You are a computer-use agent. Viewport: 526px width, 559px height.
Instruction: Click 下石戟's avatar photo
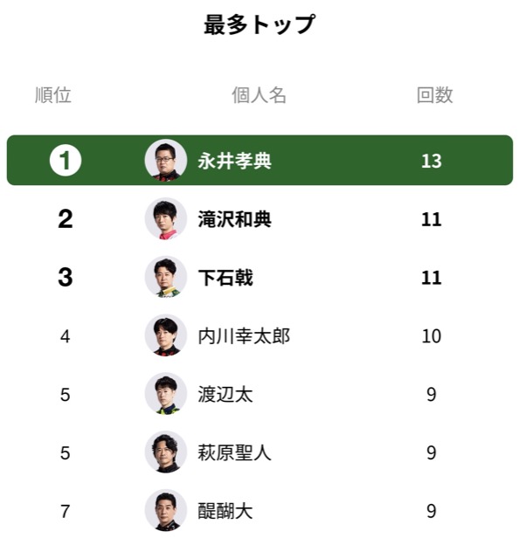pos(165,277)
